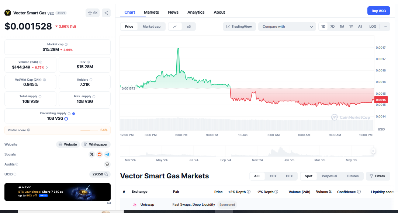Open chart more options ellipsis menu

(385, 27)
